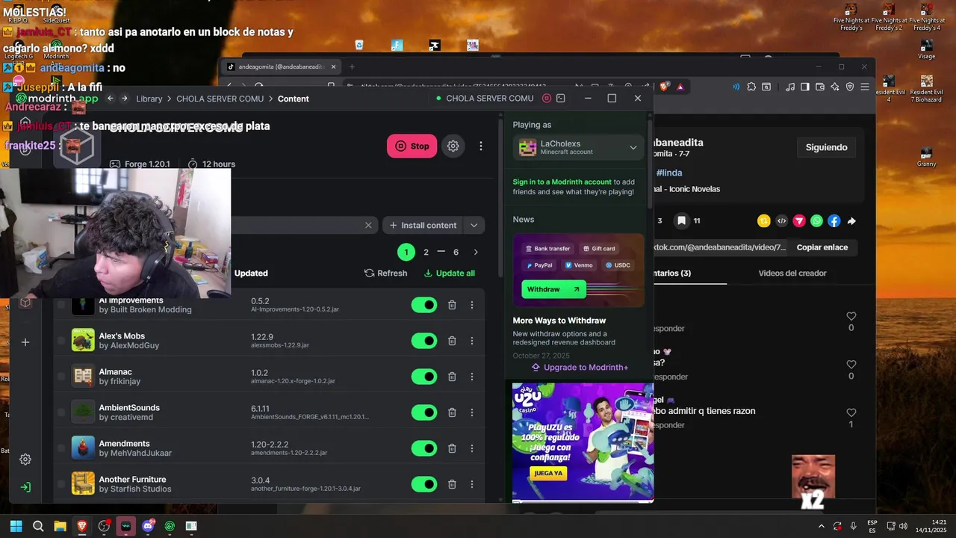
Task: Open instance settings gear next to Stop
Action: (x=453, y=146)
